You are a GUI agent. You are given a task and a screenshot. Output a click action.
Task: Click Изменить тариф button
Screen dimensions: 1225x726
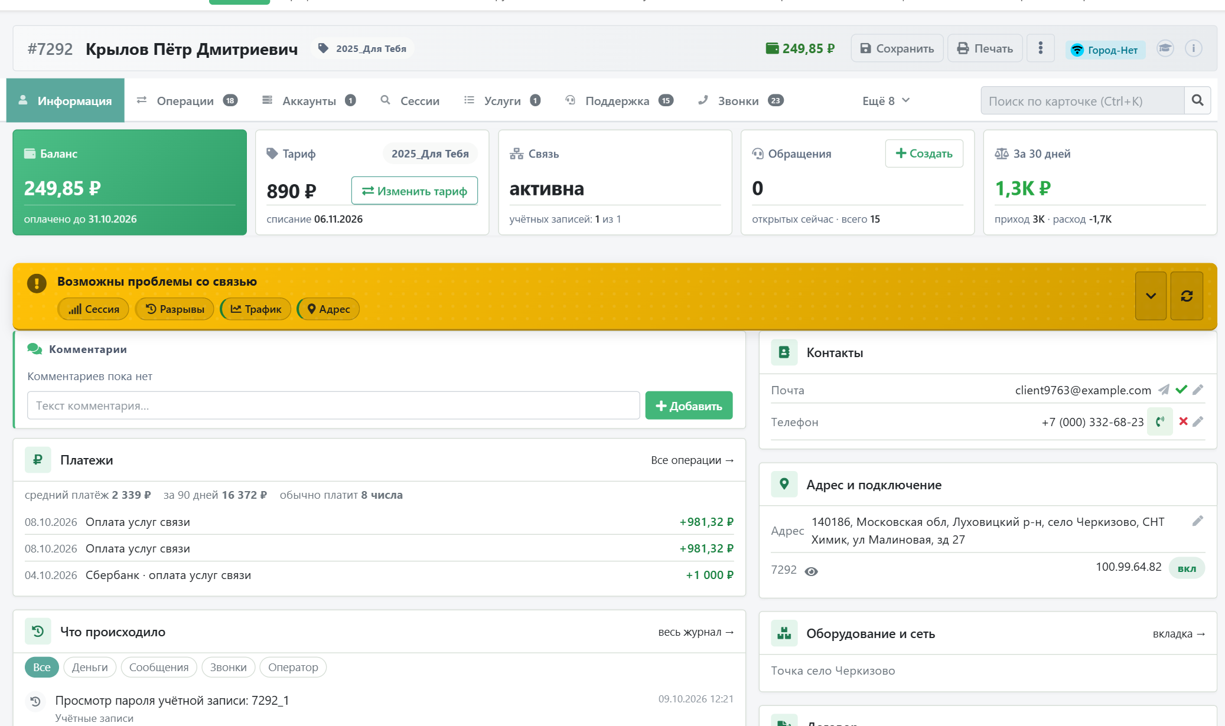pos(415,191)
